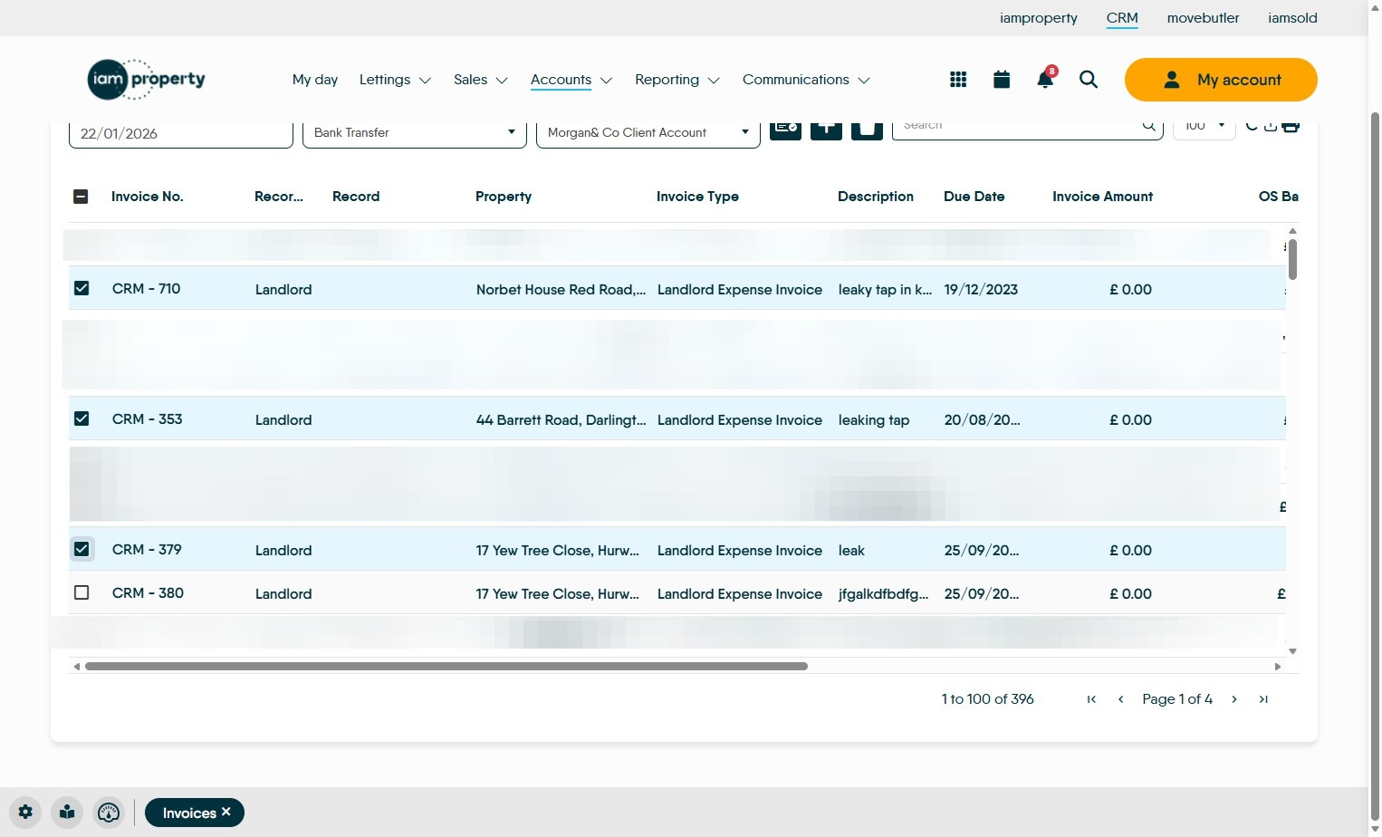Click property Norbet House Red Road
Image resolution: width=1382 pixels, height=837 pixels.
pos(561,290)
